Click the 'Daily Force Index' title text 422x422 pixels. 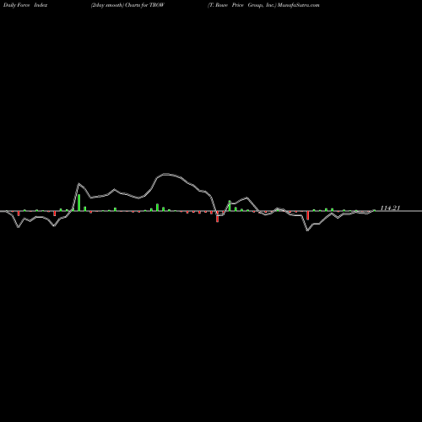pos(25,5)
